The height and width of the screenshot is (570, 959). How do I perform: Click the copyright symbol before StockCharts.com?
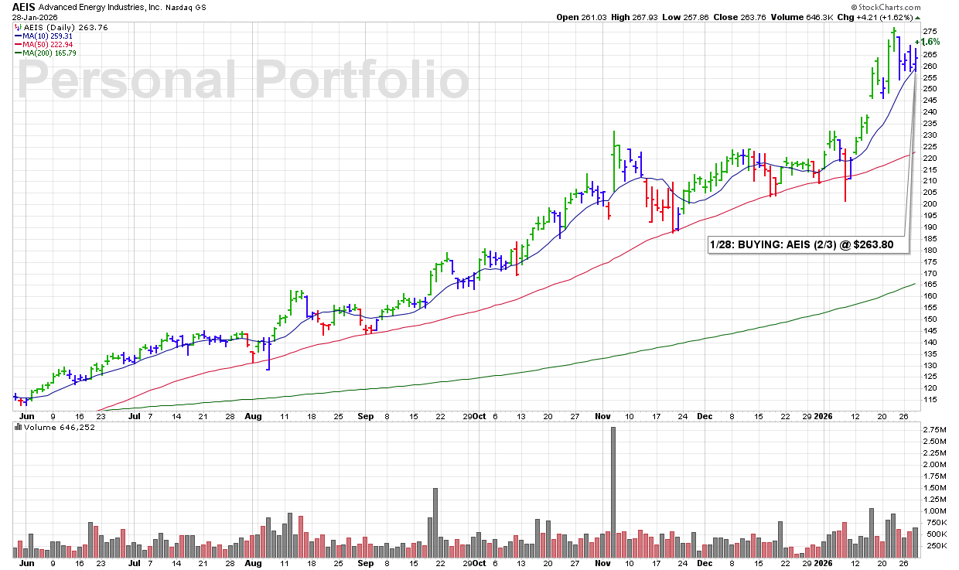(x=852, y=6)
